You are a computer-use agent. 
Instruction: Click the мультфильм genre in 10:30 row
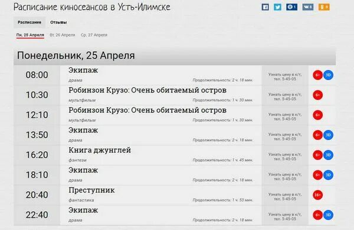click(x=82, y=100)
